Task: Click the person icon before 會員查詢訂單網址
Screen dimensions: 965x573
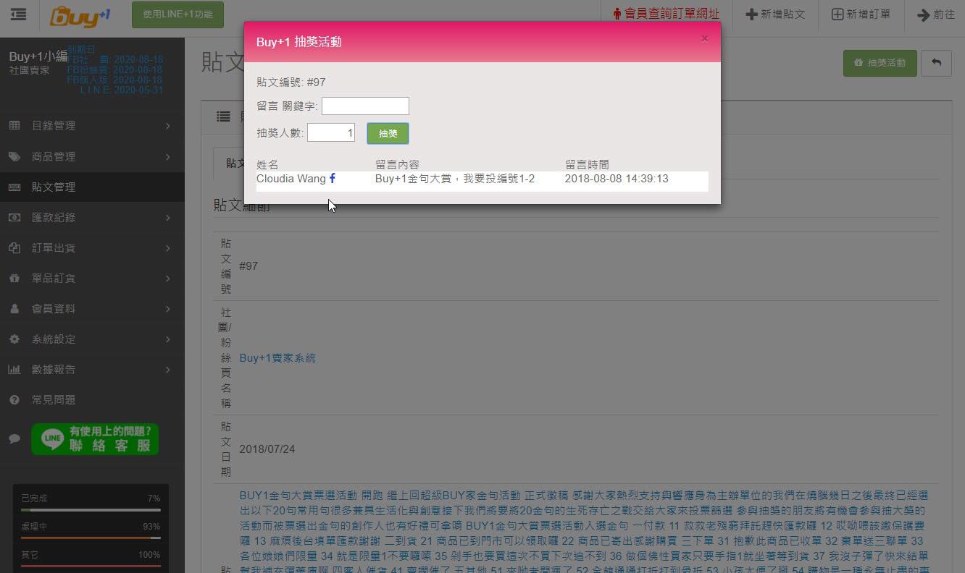Action: 617,14
